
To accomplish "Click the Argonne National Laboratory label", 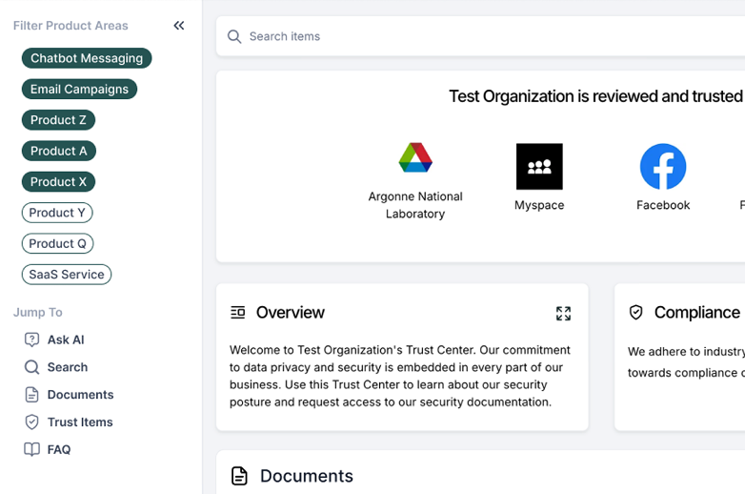I will [415, 205].
